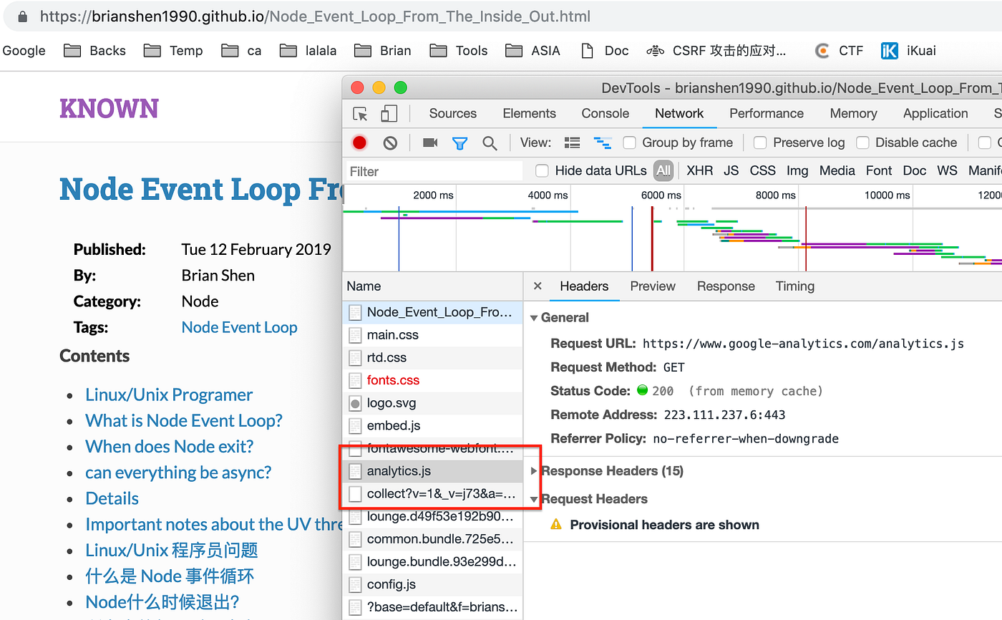Activate the inspect element cursor tool
The height and width of the screenshot is (620, 1002).
(x=361, y=114)
